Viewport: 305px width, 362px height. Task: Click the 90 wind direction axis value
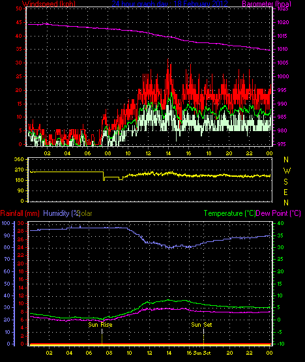[21, 190]
